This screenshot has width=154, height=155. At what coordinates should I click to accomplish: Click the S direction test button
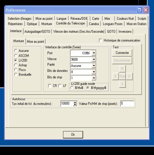click(122, 84)
